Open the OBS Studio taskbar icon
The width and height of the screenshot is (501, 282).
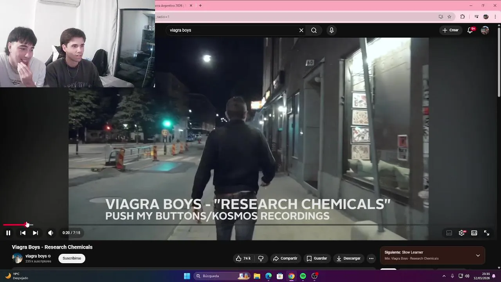pyautogui.click(x=314, y=276)
